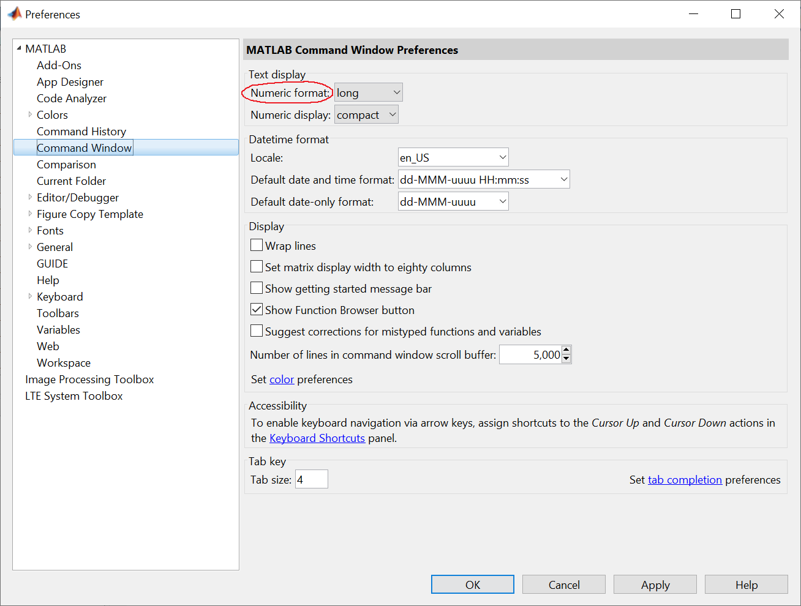The height and width of the screenshot is (606, 801).
Task: Select Command History in the tree
Action: [x=81, y=131]
